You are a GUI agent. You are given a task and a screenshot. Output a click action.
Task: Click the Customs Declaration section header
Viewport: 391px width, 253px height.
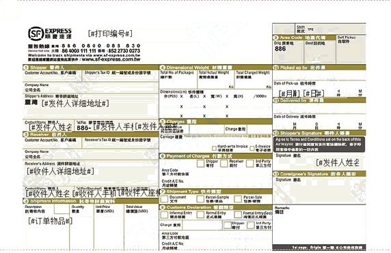coord(216,207)
